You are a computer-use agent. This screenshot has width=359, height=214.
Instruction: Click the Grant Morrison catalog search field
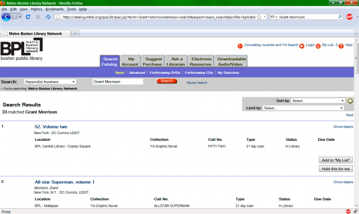pyautogui.click(x=117, y=81)
